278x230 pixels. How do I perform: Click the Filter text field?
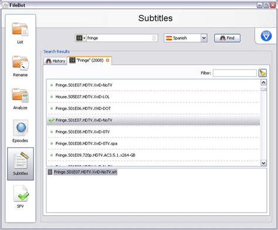(235, 73)
